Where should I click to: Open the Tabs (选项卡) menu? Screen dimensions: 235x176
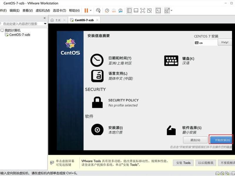(x=59, y=11)
